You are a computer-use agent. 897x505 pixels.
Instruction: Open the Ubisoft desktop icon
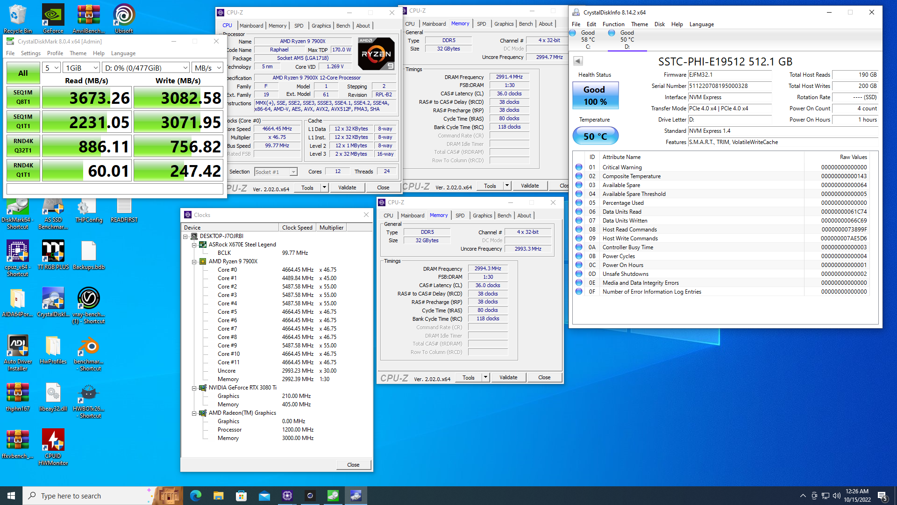pos(124,19)
